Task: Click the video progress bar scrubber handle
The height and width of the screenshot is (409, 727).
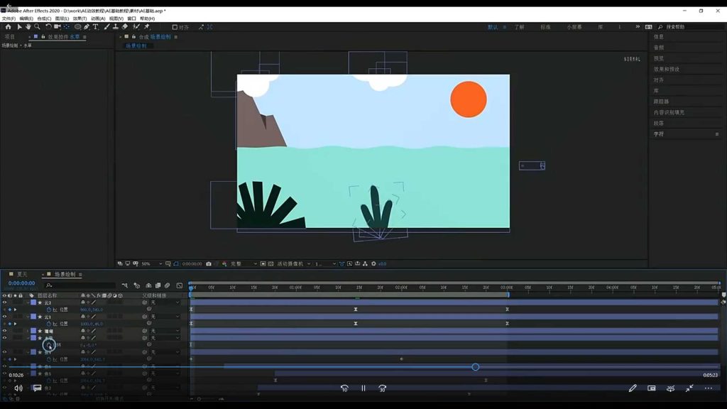Action: [476, 367]
